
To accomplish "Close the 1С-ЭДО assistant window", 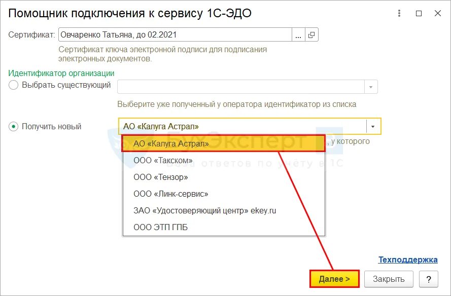I will (437, 13).
